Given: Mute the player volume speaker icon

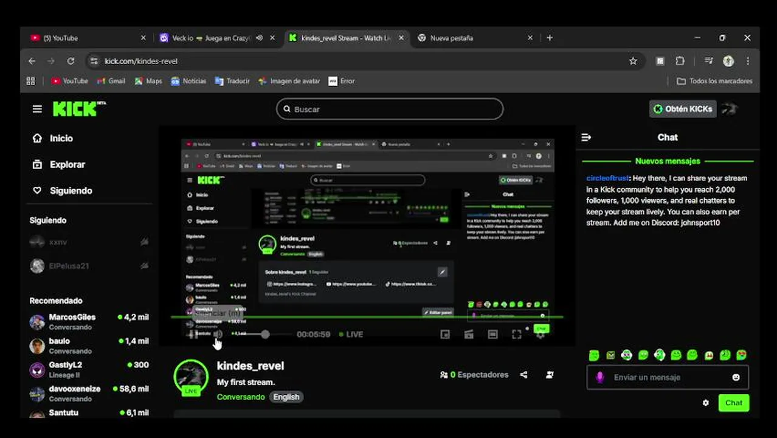Looking at the screenshot, I should (x=218, y=334).
